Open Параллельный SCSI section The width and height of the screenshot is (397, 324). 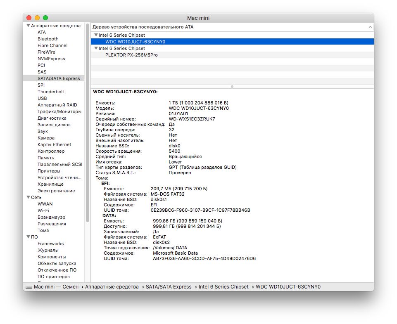click(60, 164)
